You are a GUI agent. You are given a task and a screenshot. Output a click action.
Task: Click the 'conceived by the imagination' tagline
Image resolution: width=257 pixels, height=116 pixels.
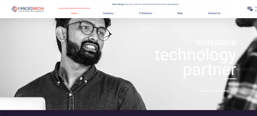click(x=31, y=11)
